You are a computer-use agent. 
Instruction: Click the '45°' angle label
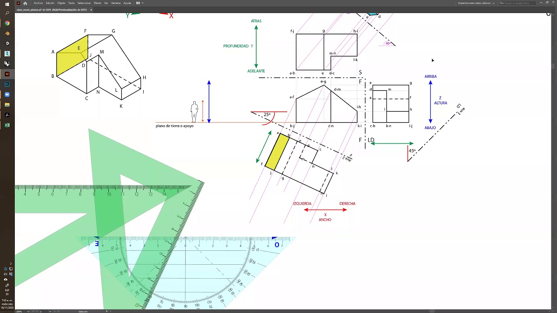tap(412, 151)
